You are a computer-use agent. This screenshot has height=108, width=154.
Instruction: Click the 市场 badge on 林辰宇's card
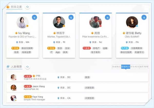click(51, 48)
